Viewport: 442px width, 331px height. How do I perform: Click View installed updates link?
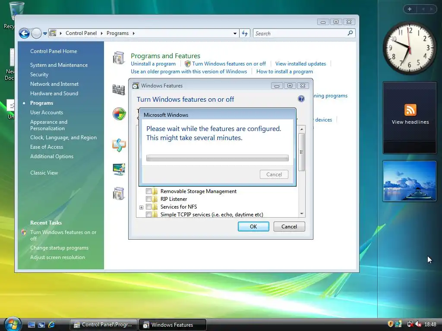tap(300, 64)
